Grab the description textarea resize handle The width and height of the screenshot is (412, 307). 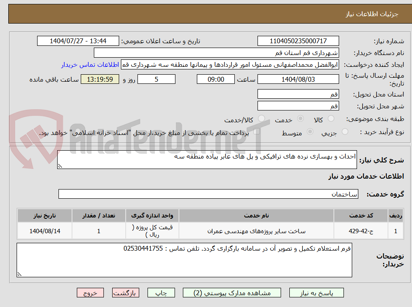coord(60,166)
